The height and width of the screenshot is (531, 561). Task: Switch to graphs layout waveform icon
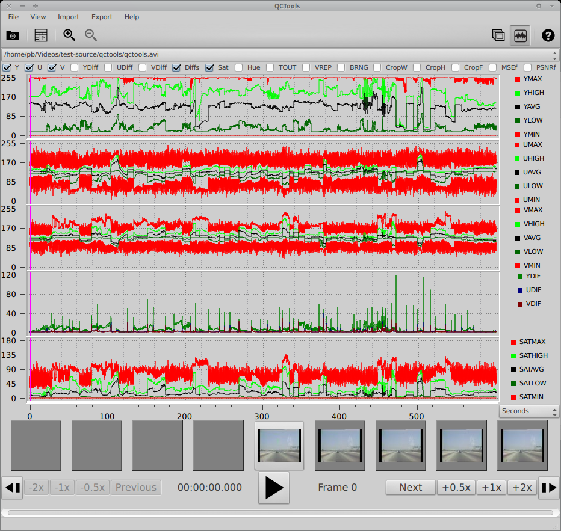point(520,36)
